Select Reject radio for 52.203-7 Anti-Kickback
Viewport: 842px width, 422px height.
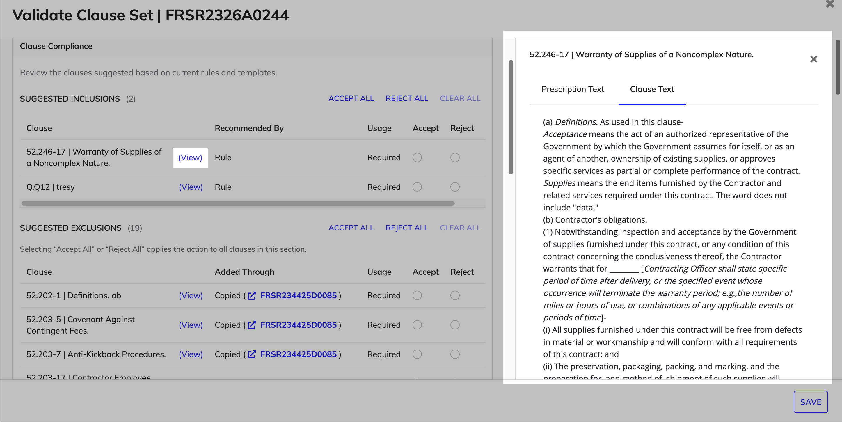pos(455,354)
